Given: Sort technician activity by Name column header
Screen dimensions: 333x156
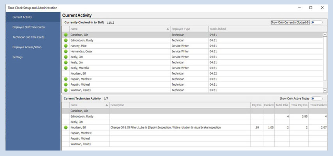Looking at the screenshot, I should [x=89, y=105].
